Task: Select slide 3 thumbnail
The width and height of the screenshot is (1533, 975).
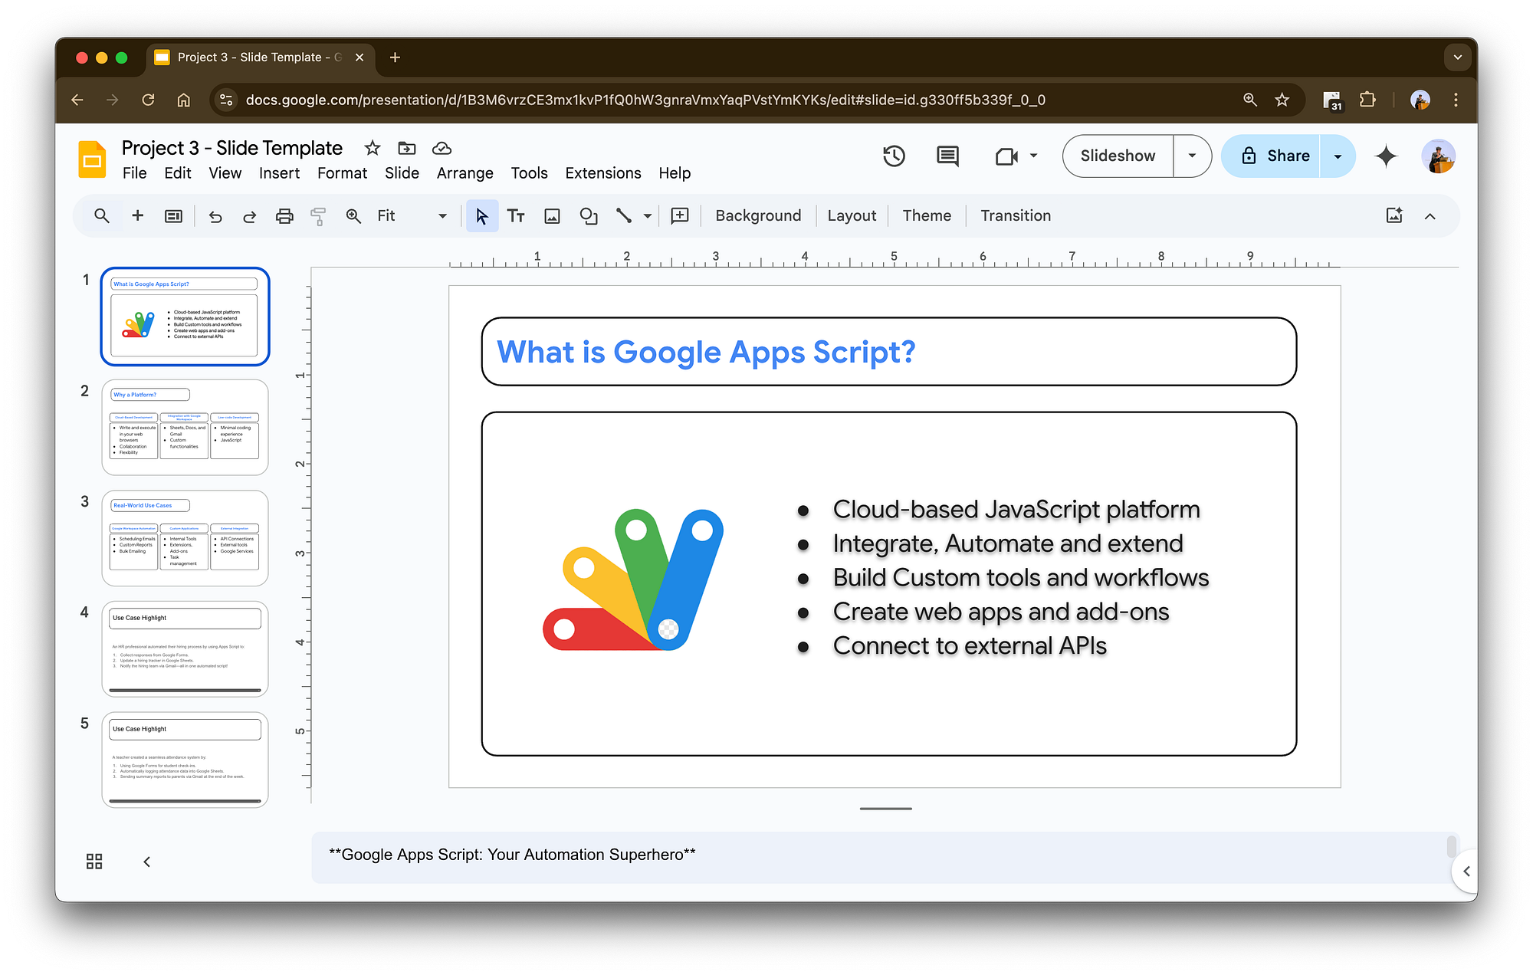Action: pyautogui.click(x=184, y=537)
